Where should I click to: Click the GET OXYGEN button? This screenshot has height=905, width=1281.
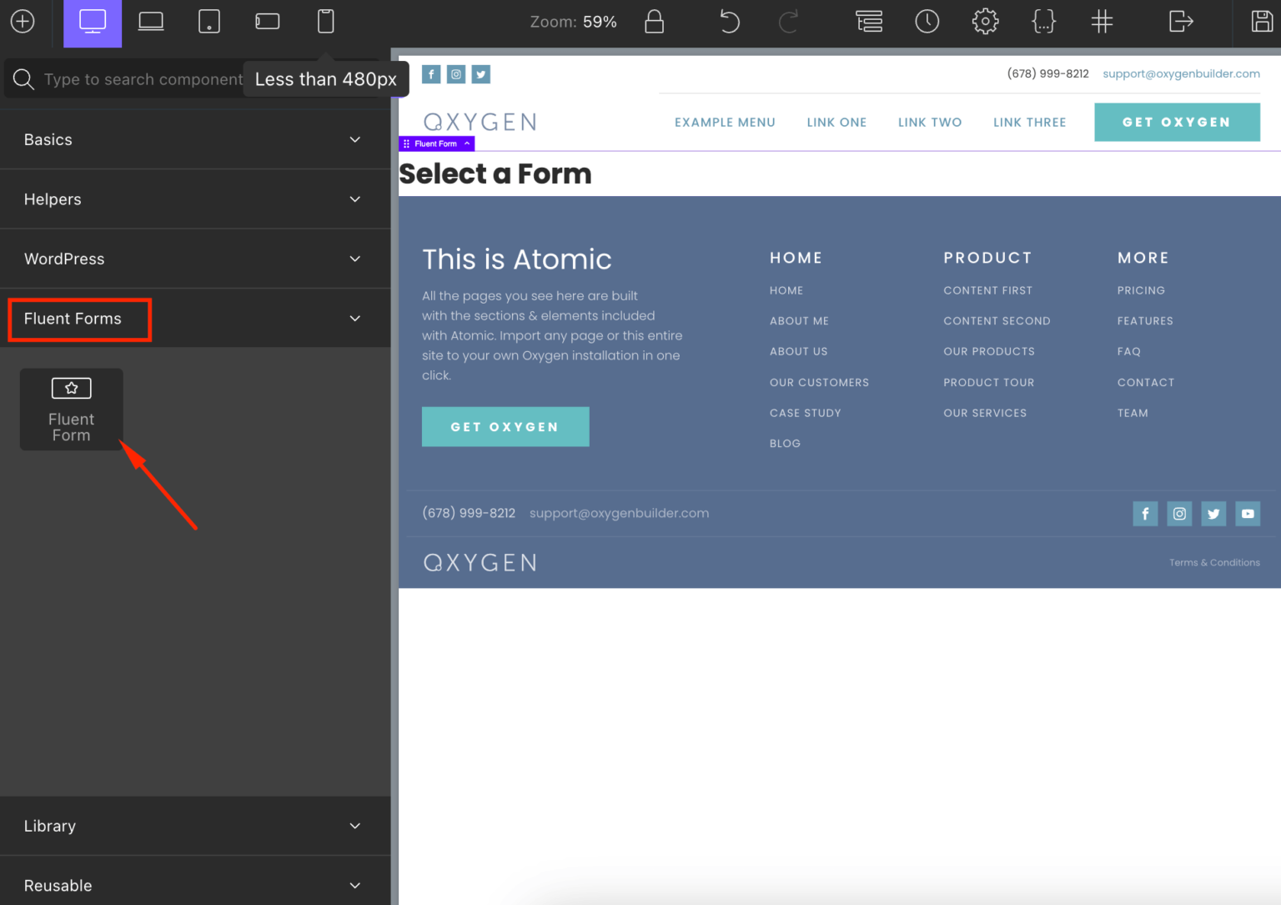click(1177, 122)
